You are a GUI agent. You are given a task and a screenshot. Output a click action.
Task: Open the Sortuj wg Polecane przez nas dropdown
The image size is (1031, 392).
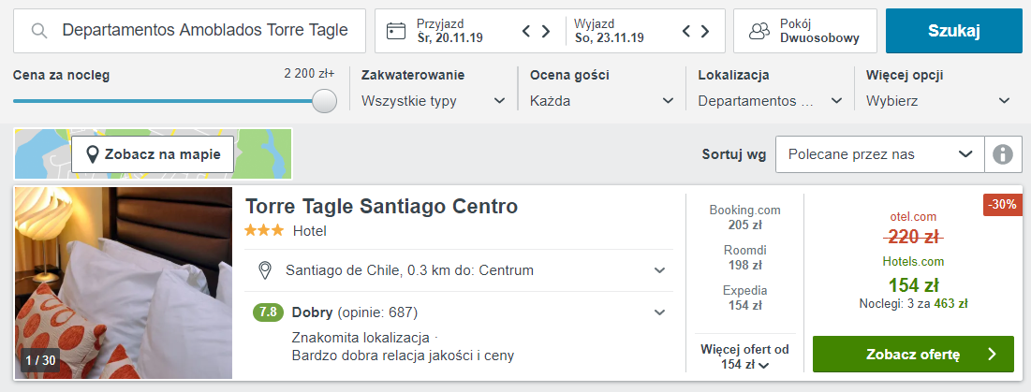(880, 155)
